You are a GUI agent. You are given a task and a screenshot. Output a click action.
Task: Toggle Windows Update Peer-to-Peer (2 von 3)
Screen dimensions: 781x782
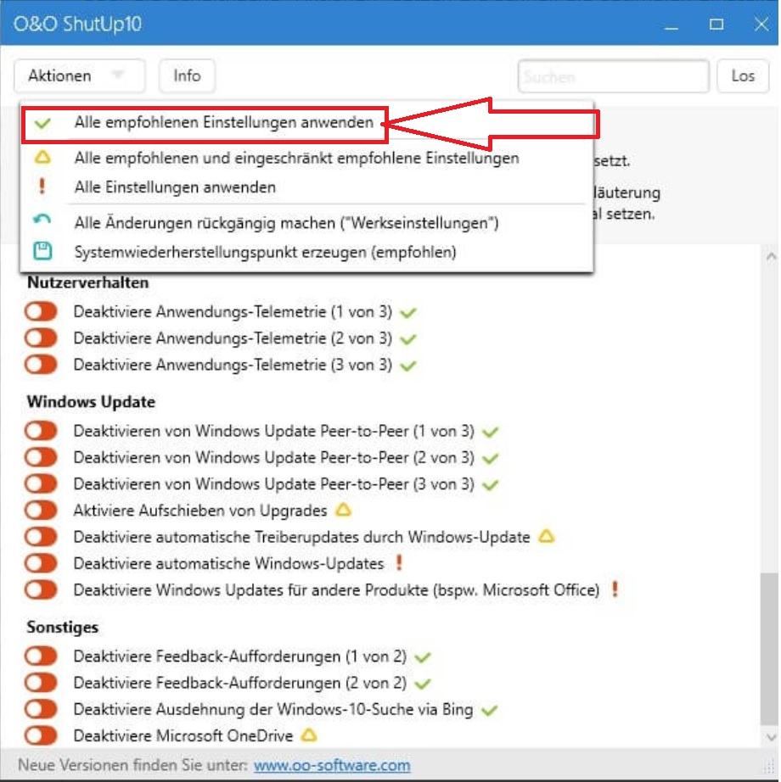click(x=41, y=457)
